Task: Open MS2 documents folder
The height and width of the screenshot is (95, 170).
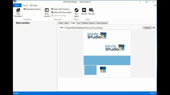Action: [61, 12]
